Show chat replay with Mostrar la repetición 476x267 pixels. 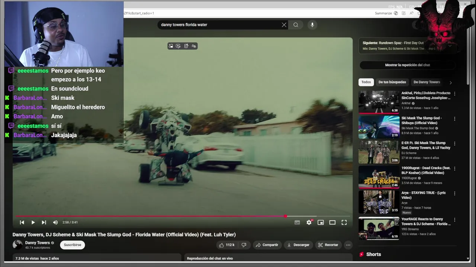tap(408, 65)
